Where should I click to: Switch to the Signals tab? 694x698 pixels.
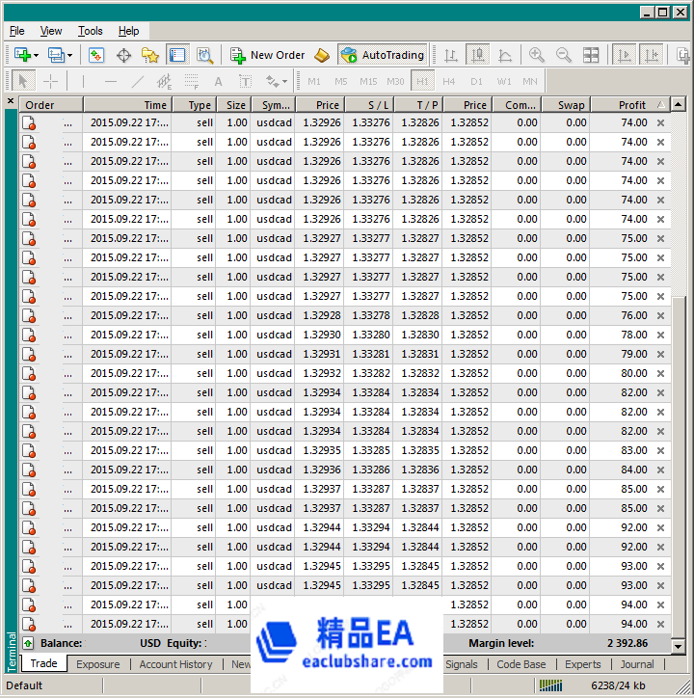[461, 664]
